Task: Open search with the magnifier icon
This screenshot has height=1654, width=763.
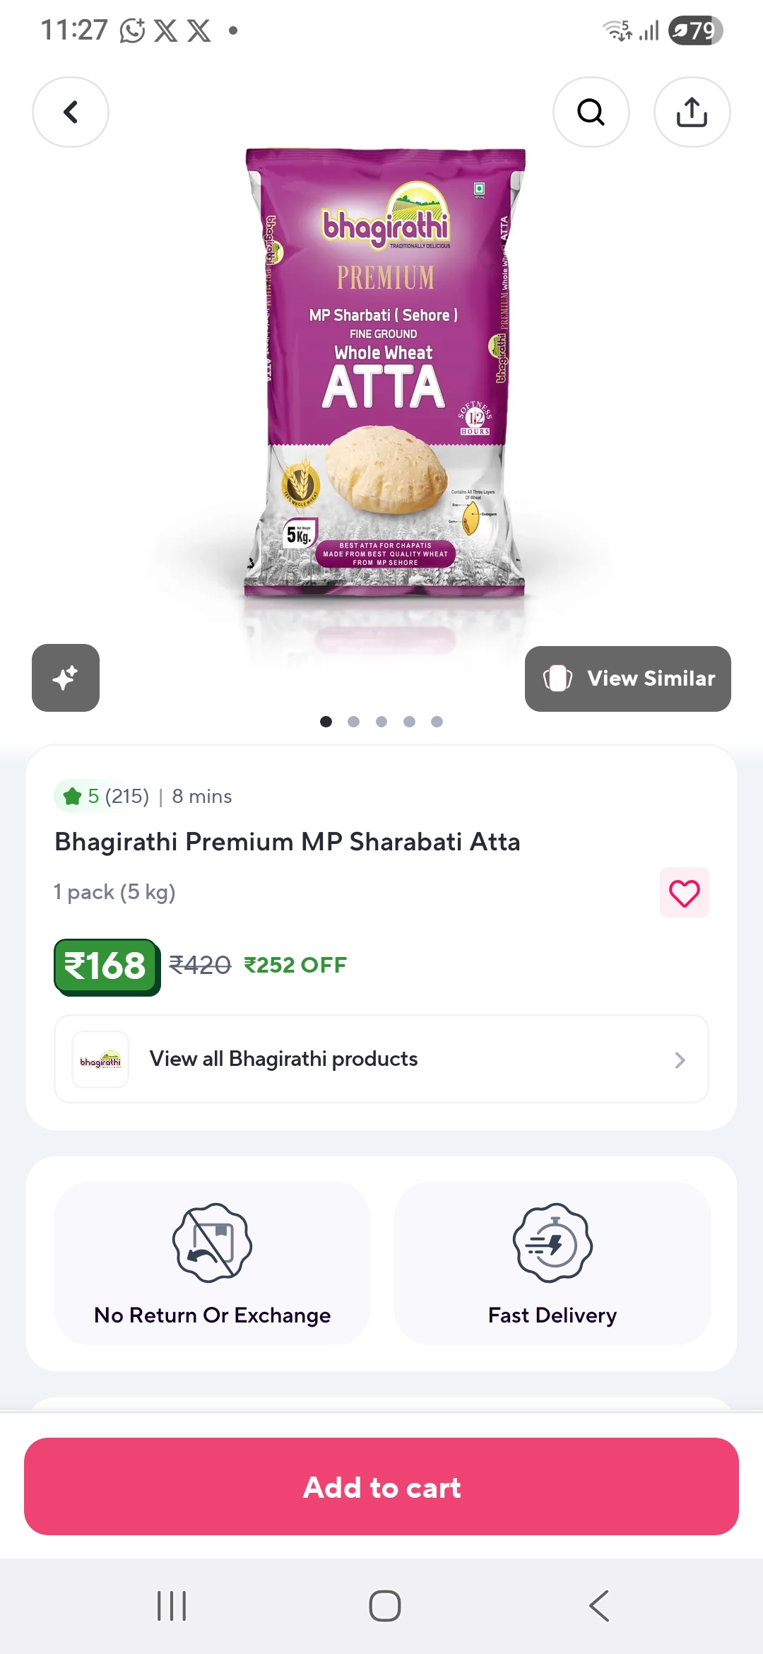Action: click(x=591, y=112)
